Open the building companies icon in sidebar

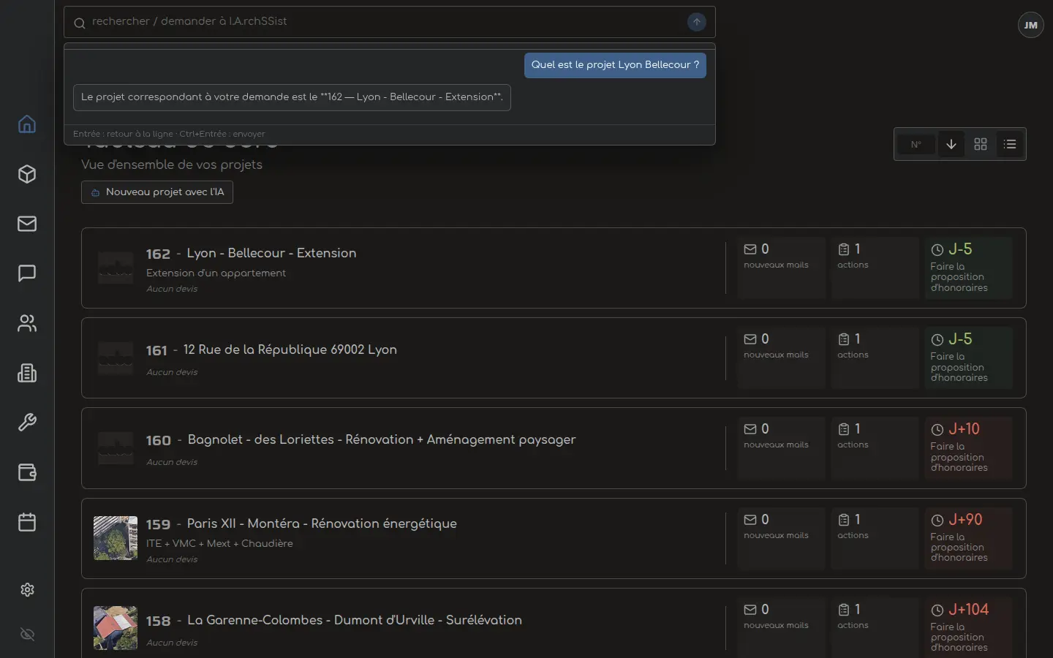point(27,373)
